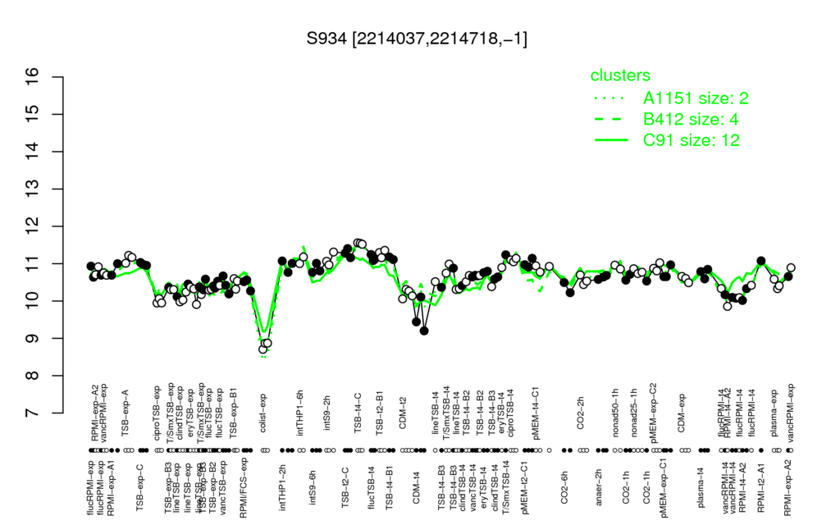Click x-axis label "CO2-2h"
The height and width of the screenshot is (525, 840).
581,413
